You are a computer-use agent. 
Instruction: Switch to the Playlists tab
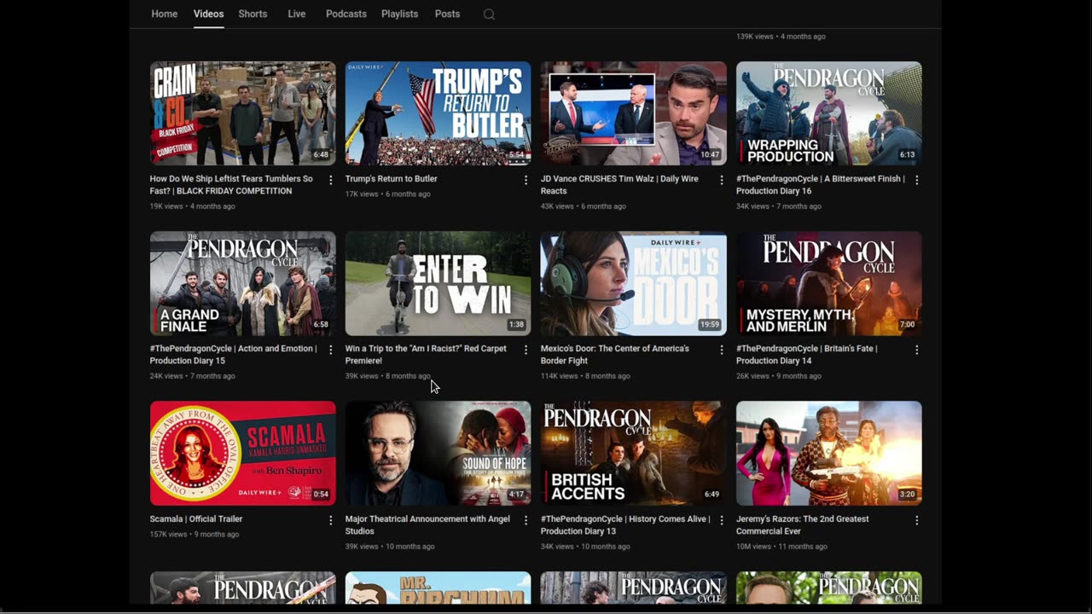click(x=399, y=14)
